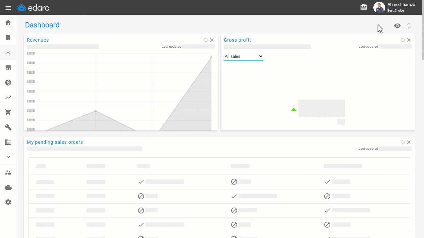Open the people icon in sidebar
Image resolution: width=424 pixels, height=238 pixels.
[8, 173]
